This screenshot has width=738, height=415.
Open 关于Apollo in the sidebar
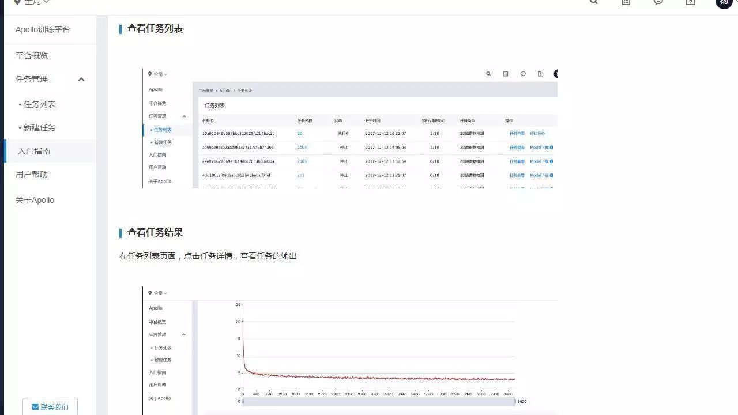click(35, 200)
